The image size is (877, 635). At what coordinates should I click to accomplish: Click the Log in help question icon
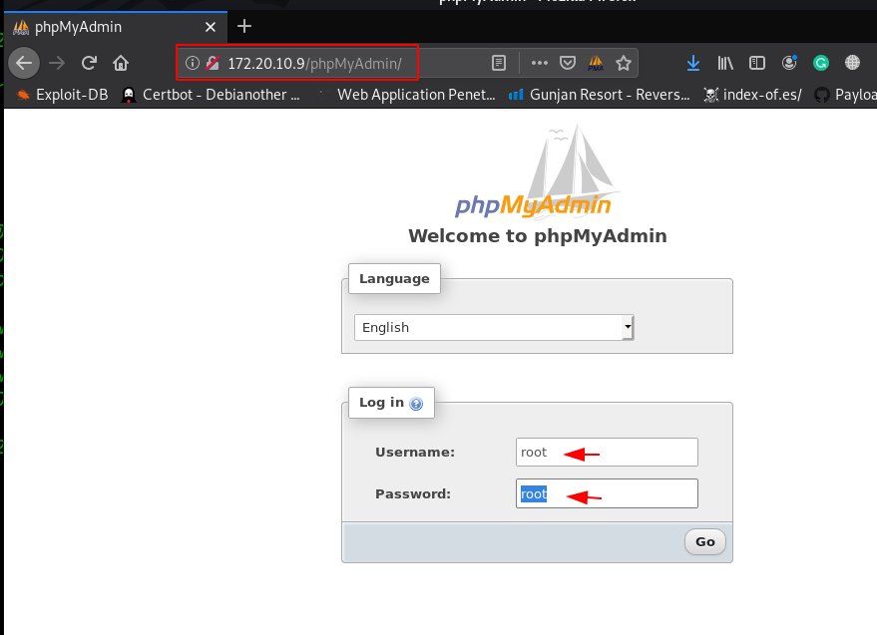tap(416, 404)
